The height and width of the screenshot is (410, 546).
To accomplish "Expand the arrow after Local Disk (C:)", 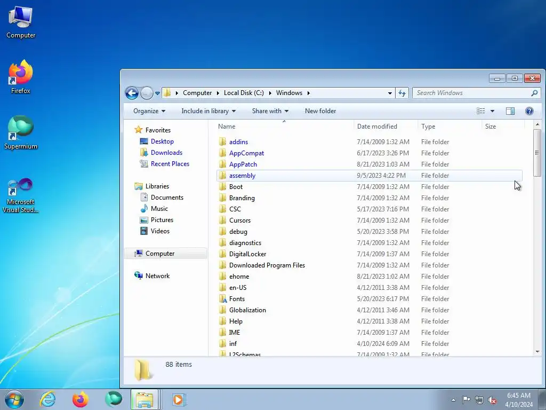I will 270,93.
